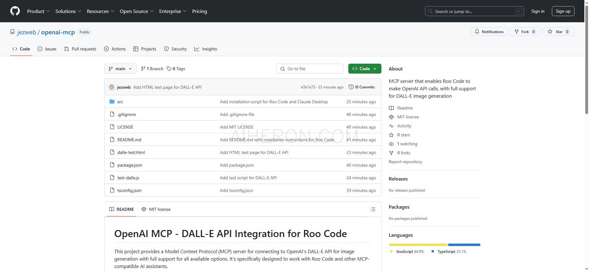Open the Releases heading link

point(398,179)
